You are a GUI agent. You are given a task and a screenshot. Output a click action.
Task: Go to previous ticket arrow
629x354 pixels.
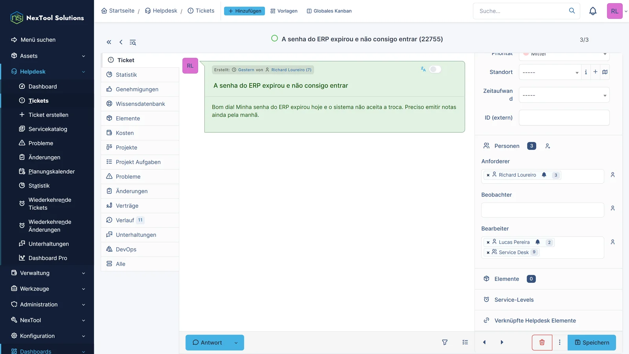(x=484, y=342)
